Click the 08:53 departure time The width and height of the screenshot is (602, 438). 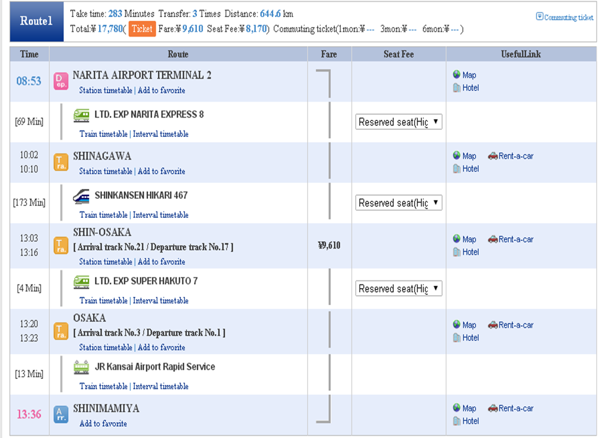click(x=29, y=81)
